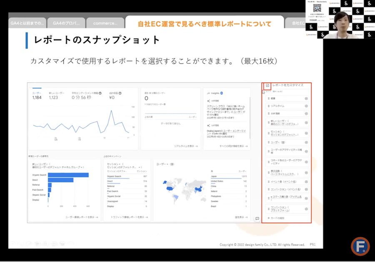Open the デフォルト チャネル グループ dimension dropdown
Viewport: 375px width, 262px height.
[58, 167]
